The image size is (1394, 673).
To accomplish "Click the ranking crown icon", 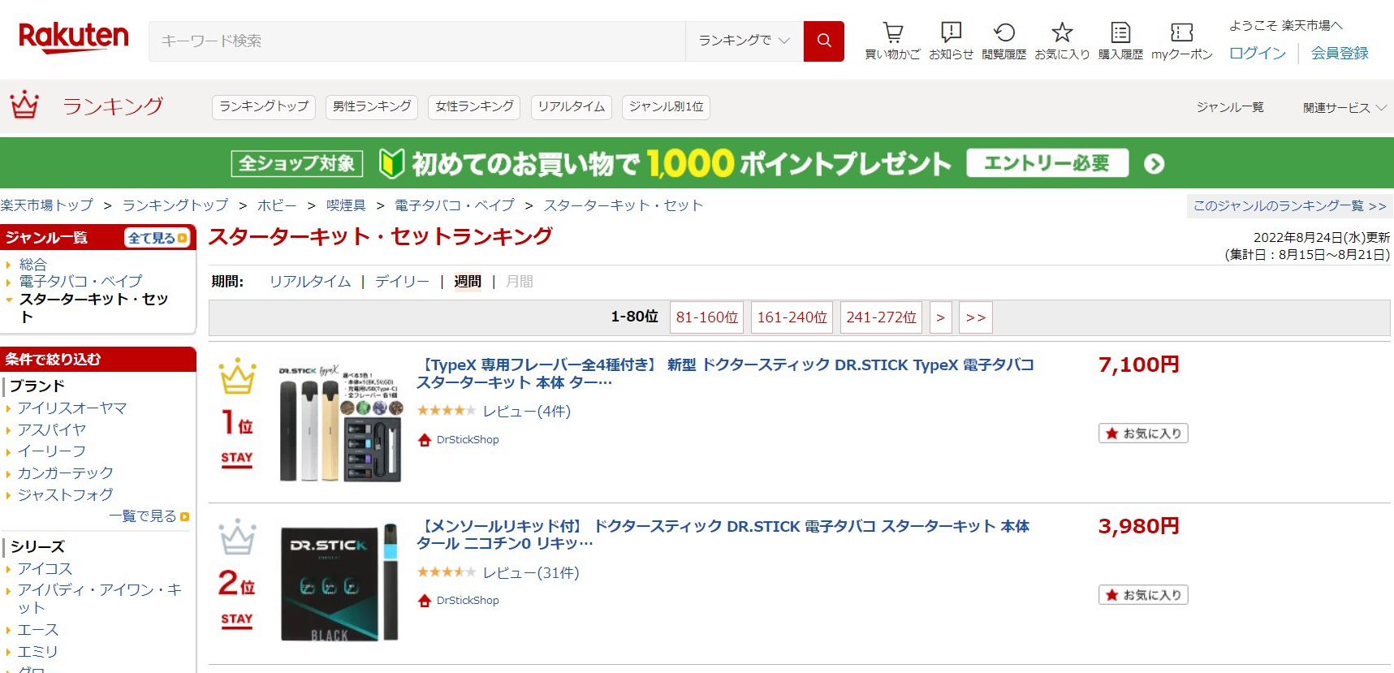I will (x=24, y=105).
